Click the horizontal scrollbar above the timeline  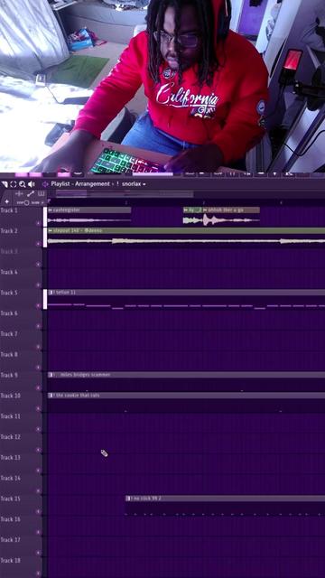click(x=125, y=194)
